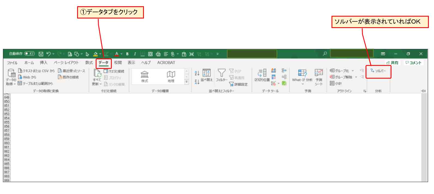Toggle the フィルター funnel button
434x194 pixels.
coord(221,75)
